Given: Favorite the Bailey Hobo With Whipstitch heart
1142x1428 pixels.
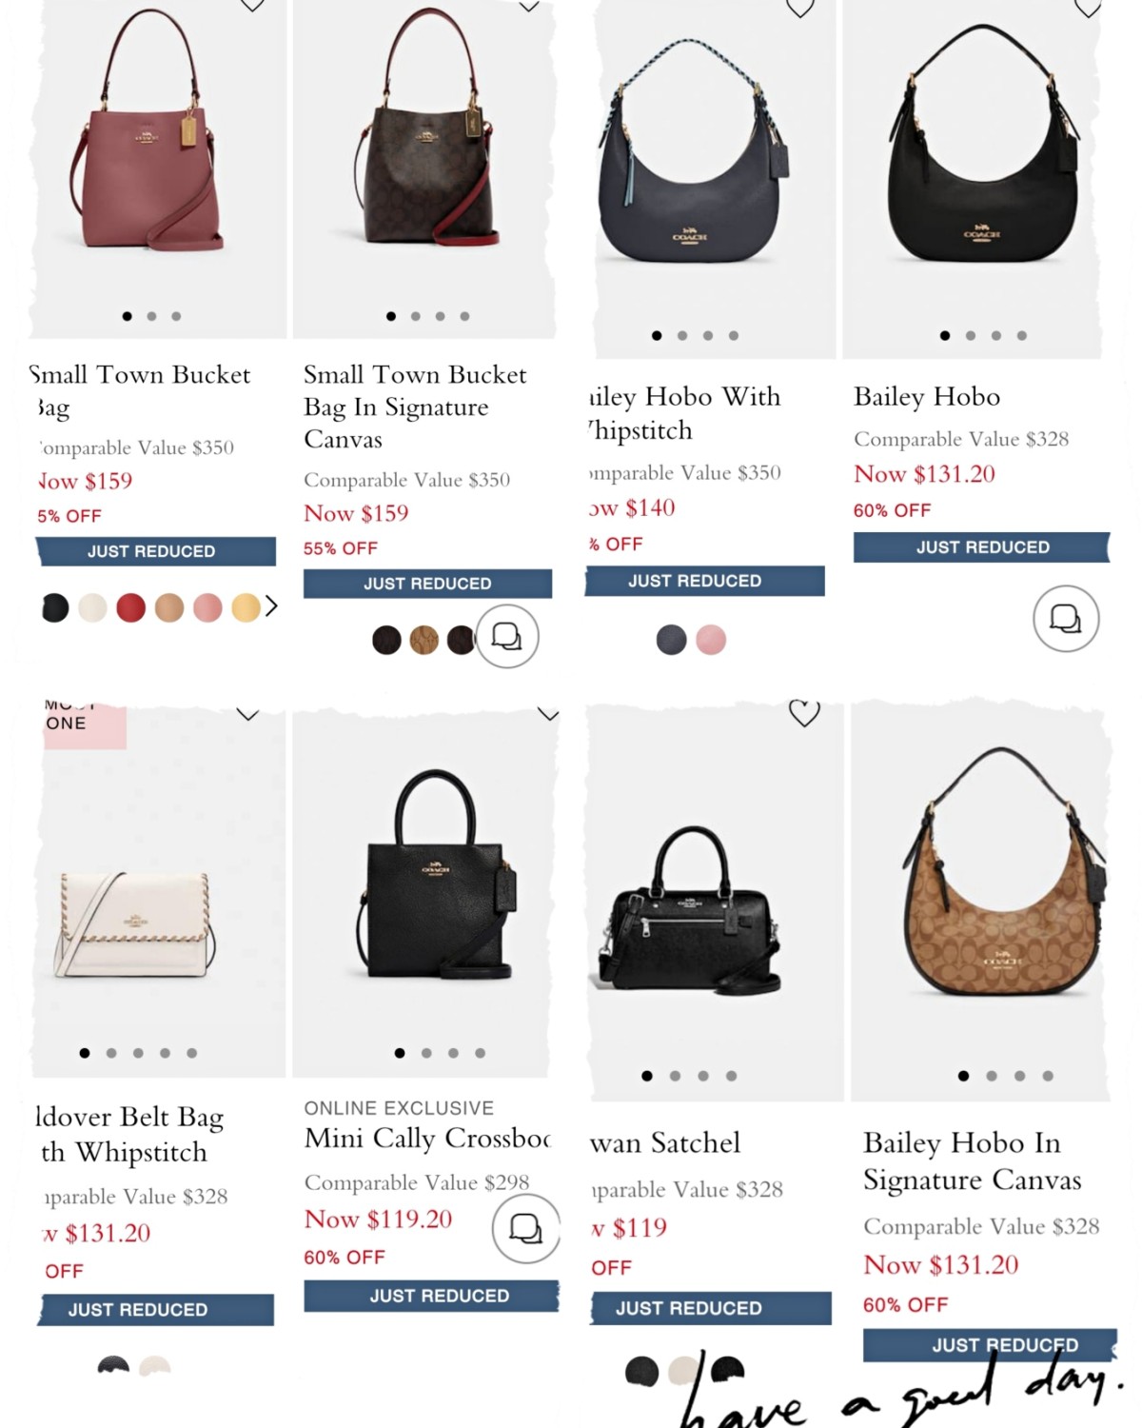Looking at the screenshot, I should tap(800, 8).
